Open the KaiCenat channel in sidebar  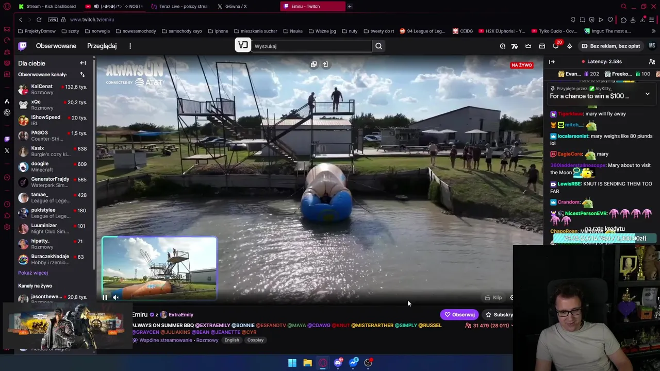coord(54,90)
